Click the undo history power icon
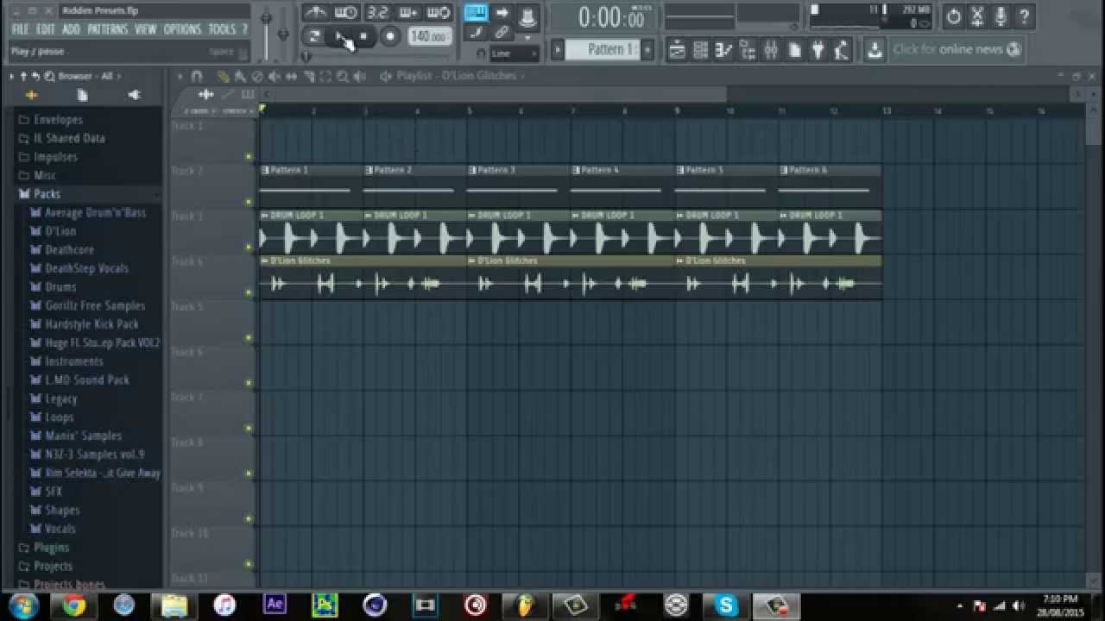1105x621 pixels. (954, 16)
